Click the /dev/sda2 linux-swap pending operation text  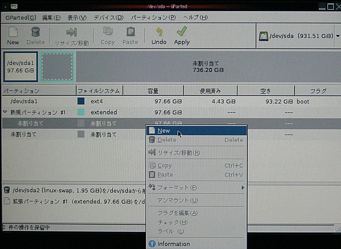[79, 191]
